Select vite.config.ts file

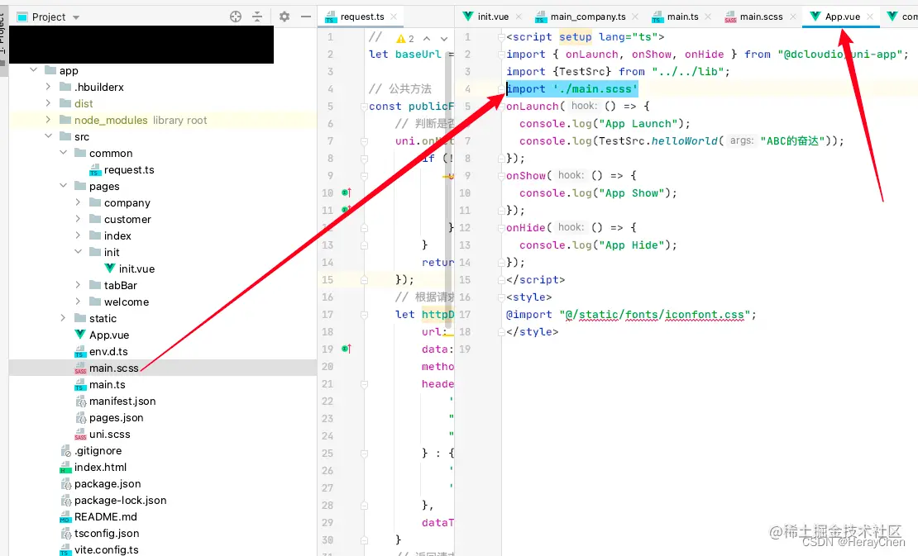pos(106,549)
